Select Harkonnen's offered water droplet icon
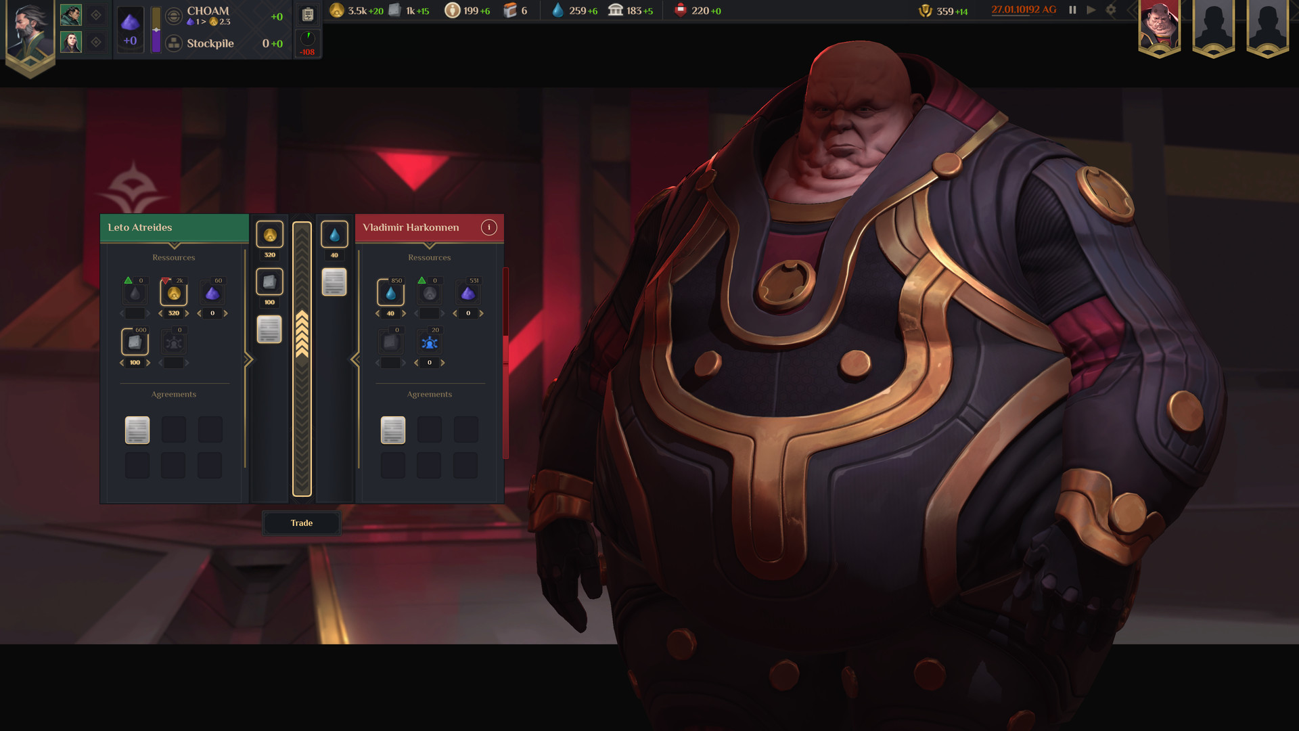Viewport: 1299px width, 731px height. point(334,234)
